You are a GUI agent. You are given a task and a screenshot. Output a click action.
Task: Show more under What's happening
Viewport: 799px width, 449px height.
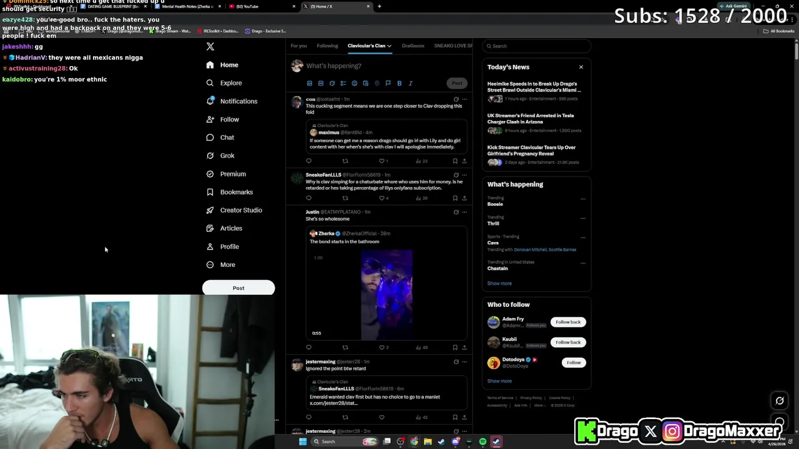click(x=499, y=283)
